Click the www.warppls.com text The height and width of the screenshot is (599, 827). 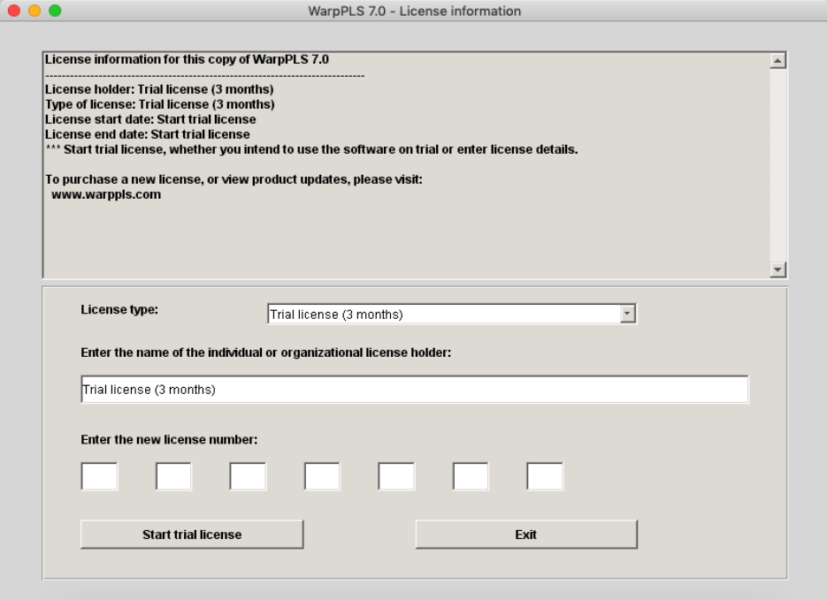click(x=106, y=195)
